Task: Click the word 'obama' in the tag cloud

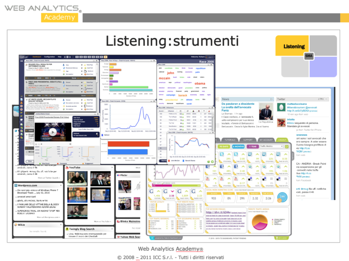Action: [x=200, y=84]
